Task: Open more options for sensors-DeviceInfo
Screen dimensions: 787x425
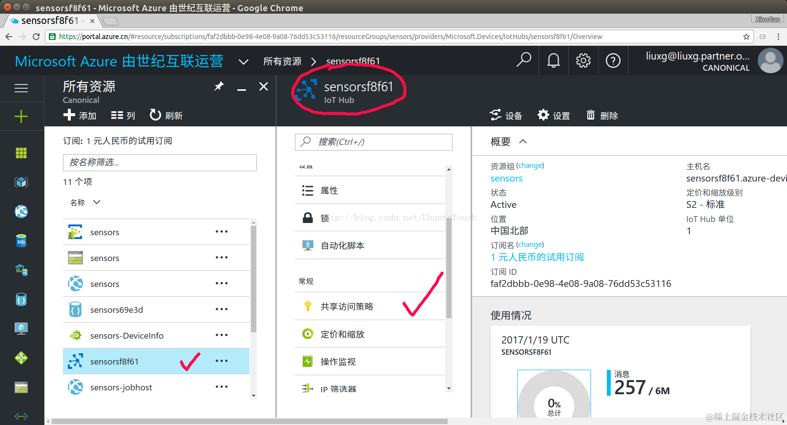Action: [222, 335]
